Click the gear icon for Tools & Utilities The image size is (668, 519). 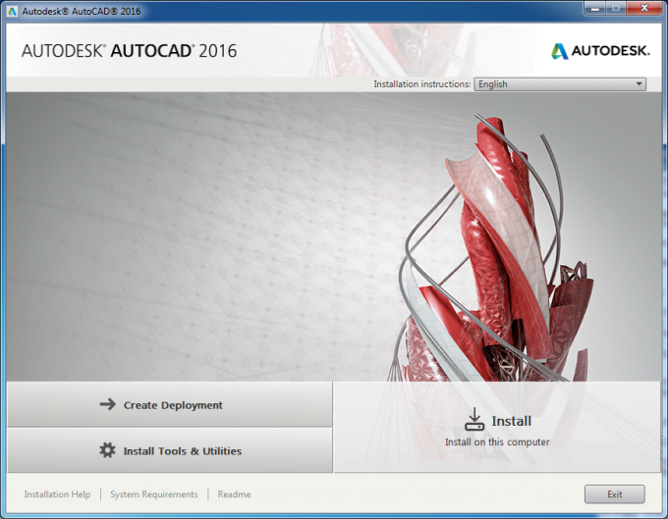pyautogui.click(x=107, y=450)
